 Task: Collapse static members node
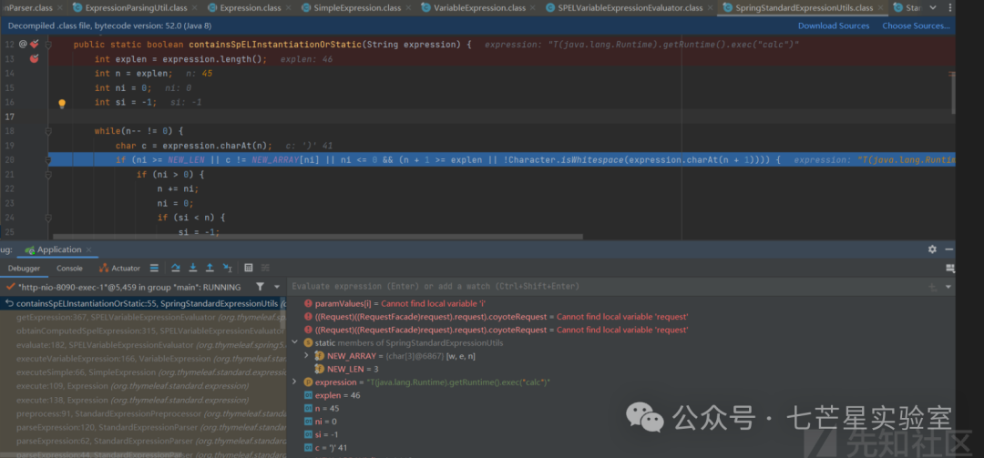[x=295, y=342]
